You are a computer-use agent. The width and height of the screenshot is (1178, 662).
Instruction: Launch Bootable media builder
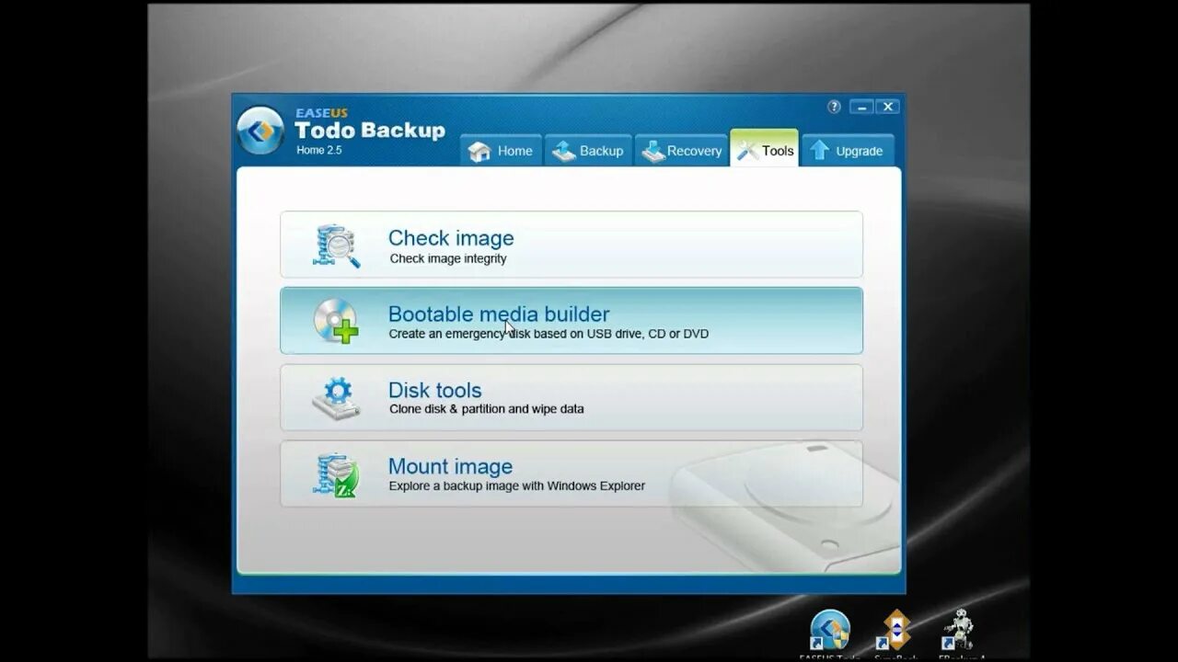tap(572, 321)
